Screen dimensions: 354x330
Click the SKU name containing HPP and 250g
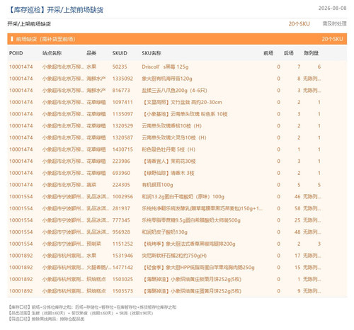198,268
